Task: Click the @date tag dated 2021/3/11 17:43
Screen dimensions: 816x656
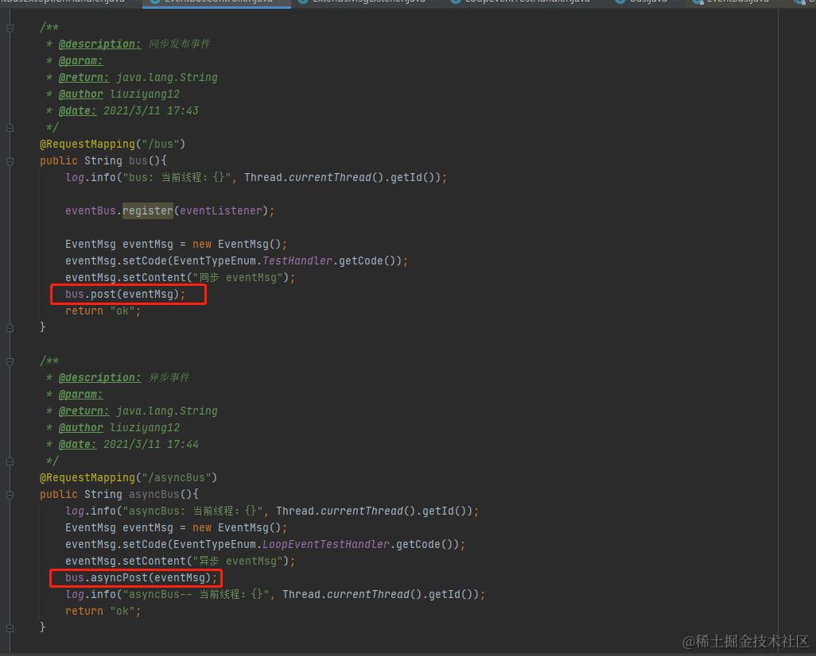Action: coord(77,110)
